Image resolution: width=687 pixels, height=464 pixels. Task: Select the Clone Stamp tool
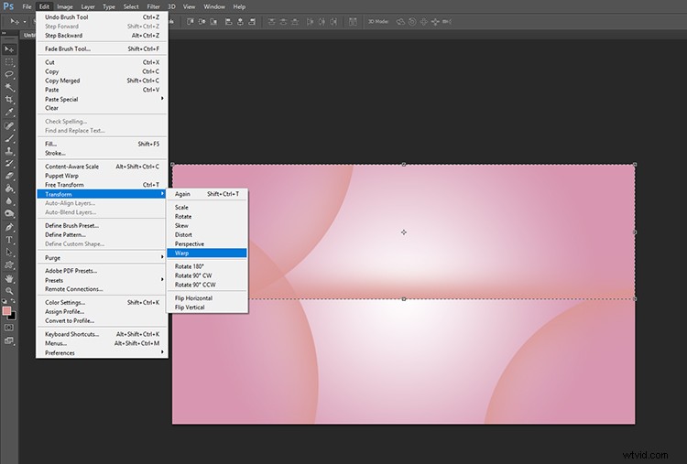coord(9,151)
